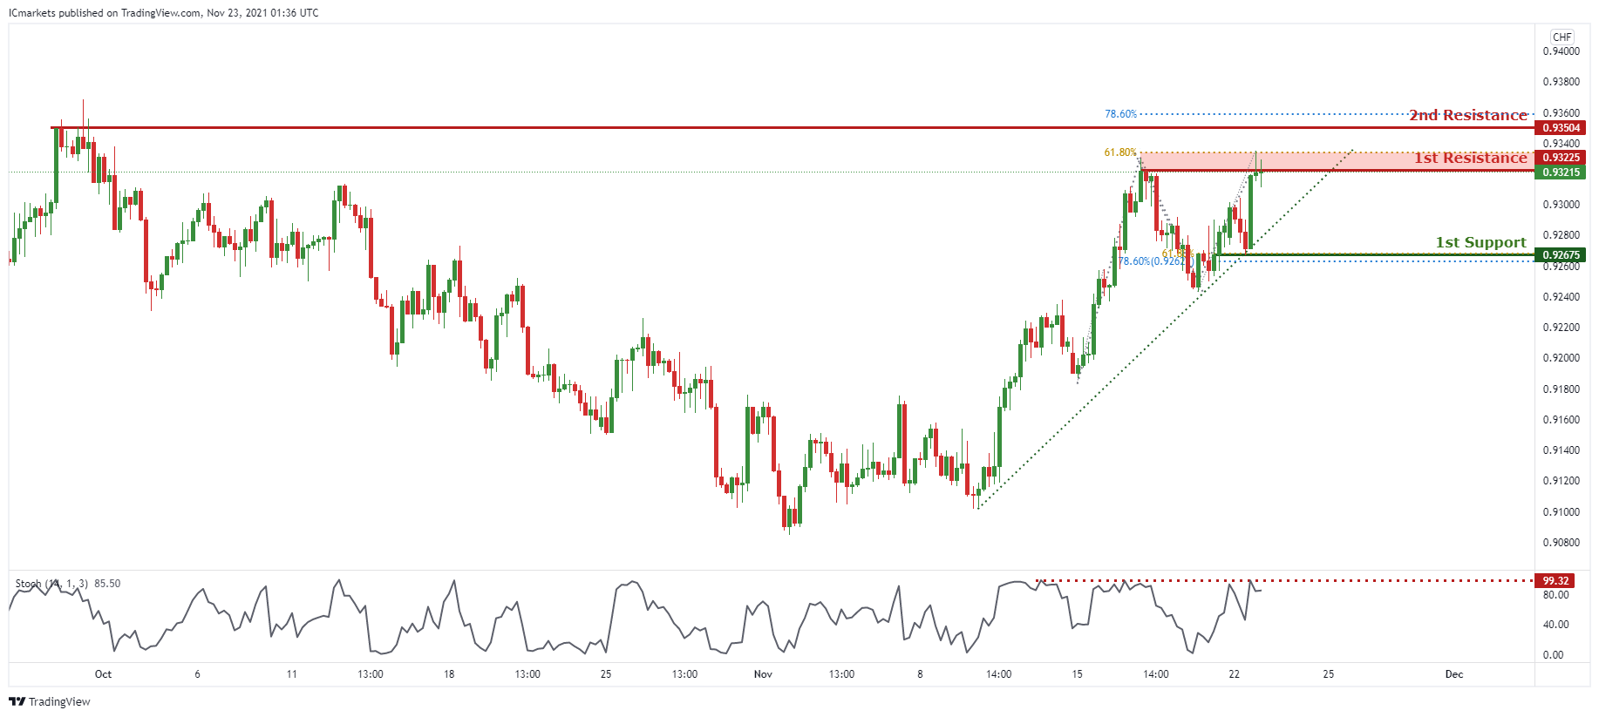
Task: Click the '22' date axis label
Action: click(x=1234, y=674)
